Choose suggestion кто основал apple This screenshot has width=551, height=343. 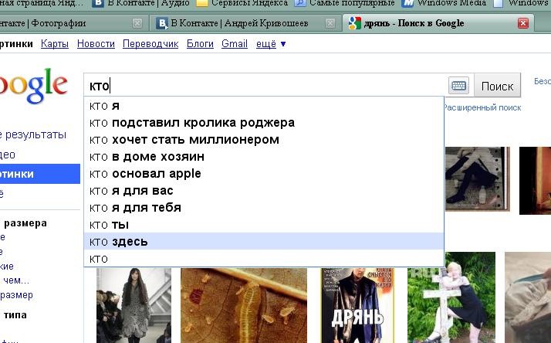145,174
